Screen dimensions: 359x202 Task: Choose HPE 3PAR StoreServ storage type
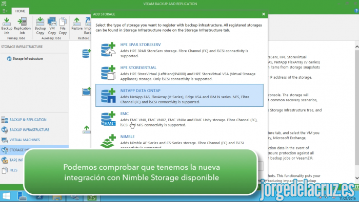point(180,50)
